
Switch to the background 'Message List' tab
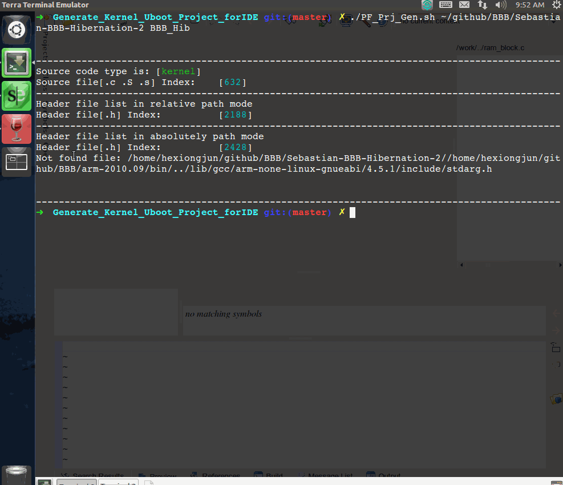click(325, 475)
